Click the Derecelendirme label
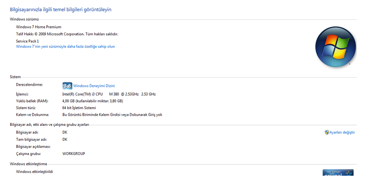 click(29, 84)
